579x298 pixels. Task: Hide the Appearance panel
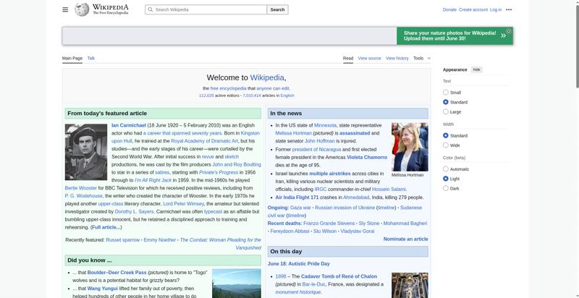point(477,69)
